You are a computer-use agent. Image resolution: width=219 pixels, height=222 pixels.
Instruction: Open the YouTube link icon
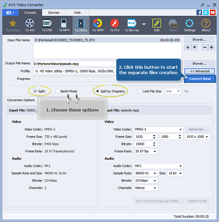point(213,12)
